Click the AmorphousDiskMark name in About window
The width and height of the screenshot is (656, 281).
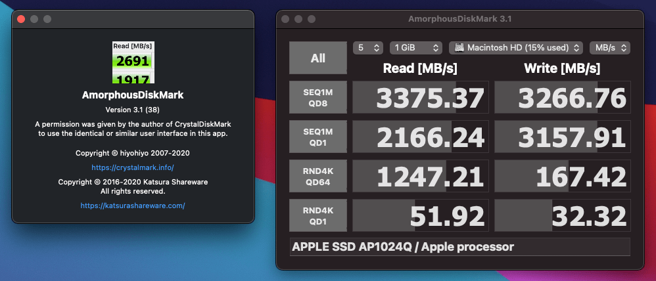133,95
